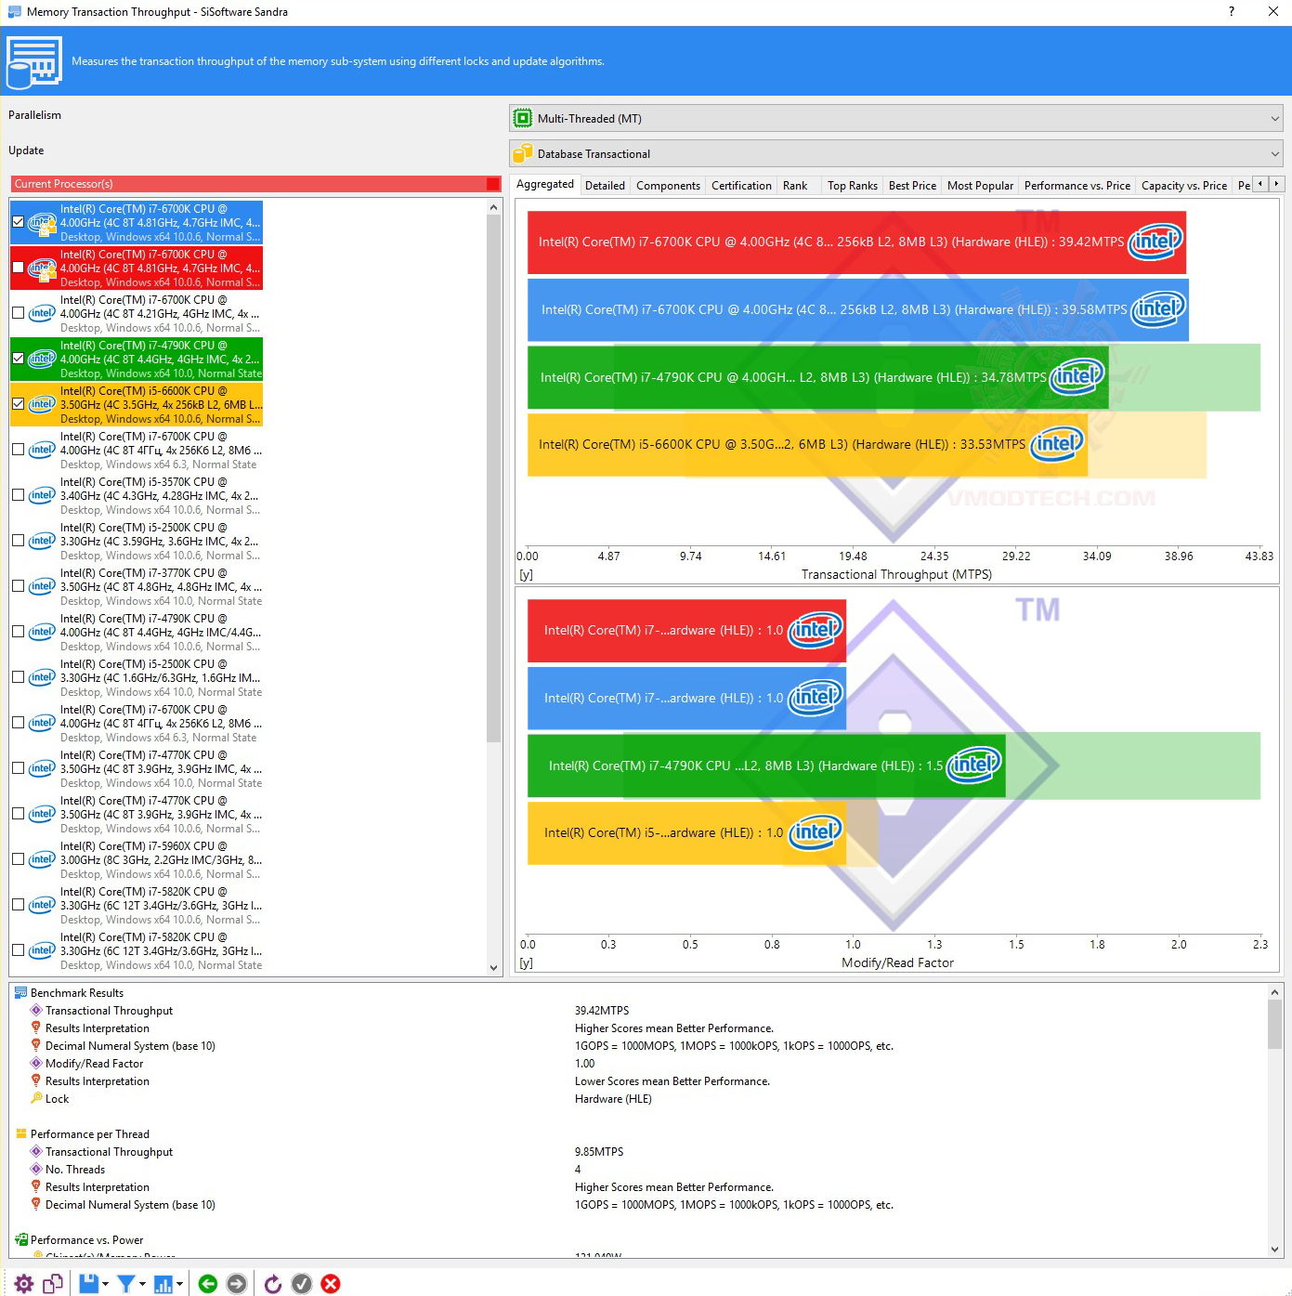Switch to the Aggregated tab
This screenshot has width=1292, height=1296.
coord(545,184)
